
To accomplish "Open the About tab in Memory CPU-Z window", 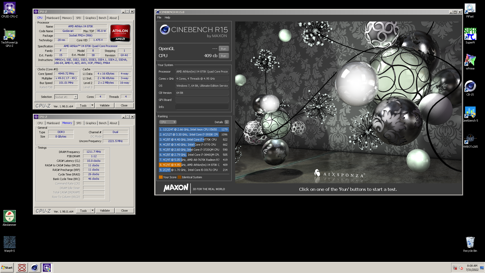I will (x=113, y=123).
